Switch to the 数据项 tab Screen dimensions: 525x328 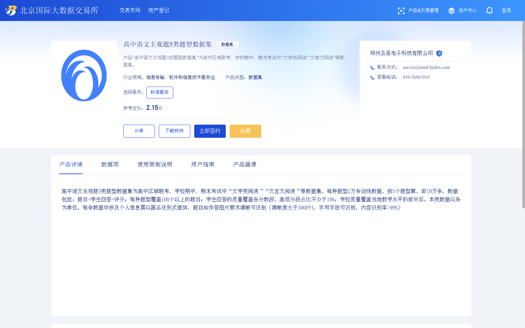point(110,165)
